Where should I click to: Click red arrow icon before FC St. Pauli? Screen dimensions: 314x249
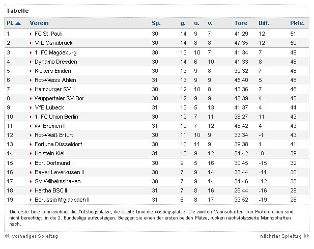point(31,34)
